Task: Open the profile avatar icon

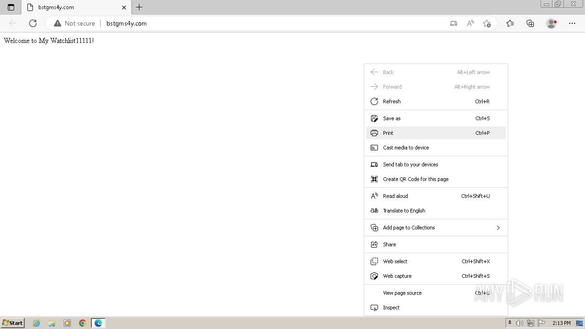Action: (x=552, y=23)
